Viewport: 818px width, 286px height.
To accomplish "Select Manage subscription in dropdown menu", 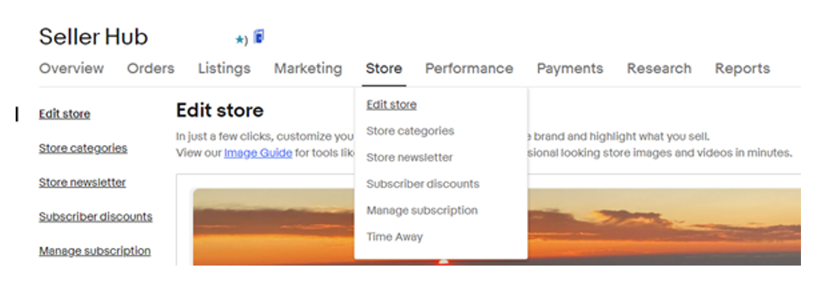I will (422, 210).
